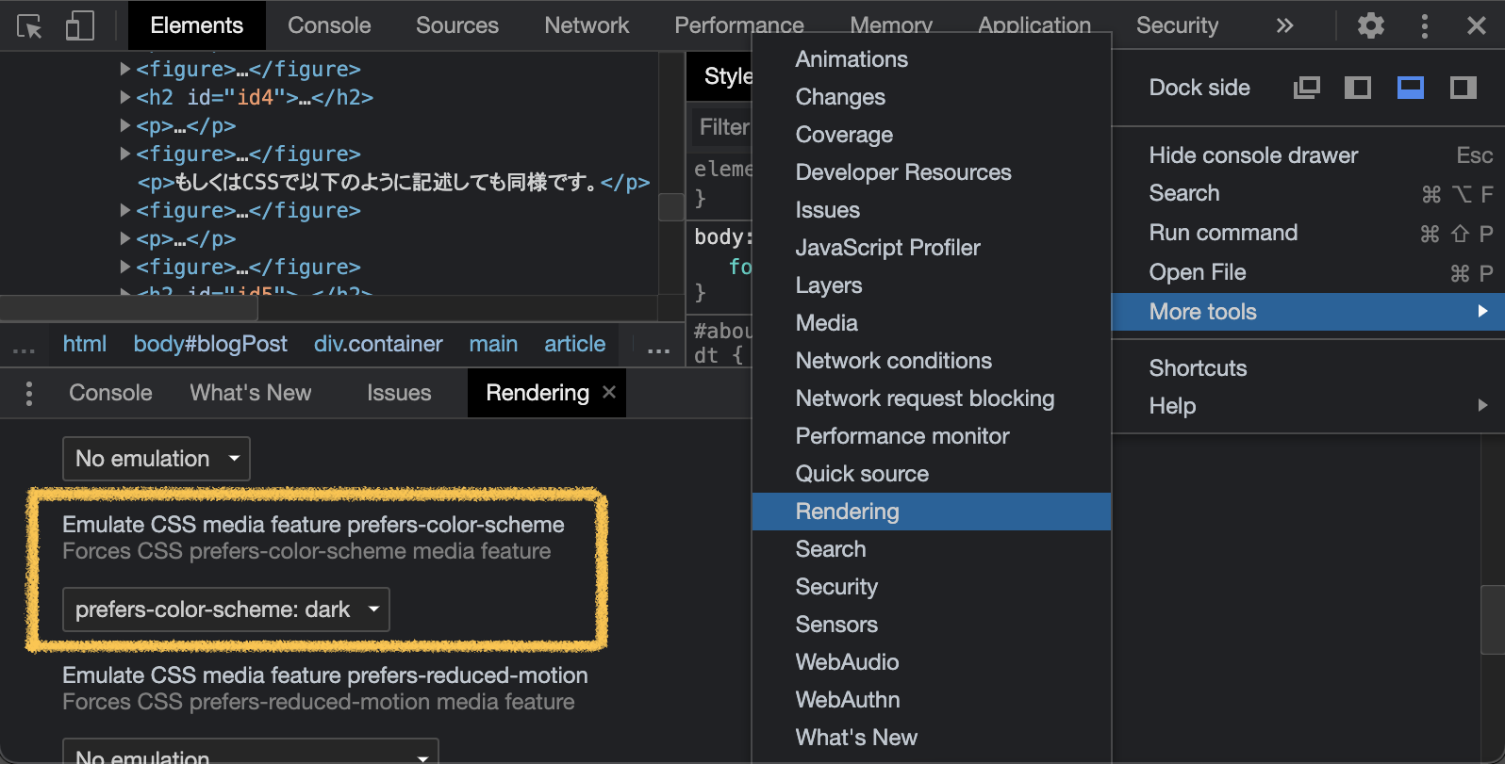Dock DevTools to the bottom
Viewport: 1505px width, 764px height.
[1411, 88]
